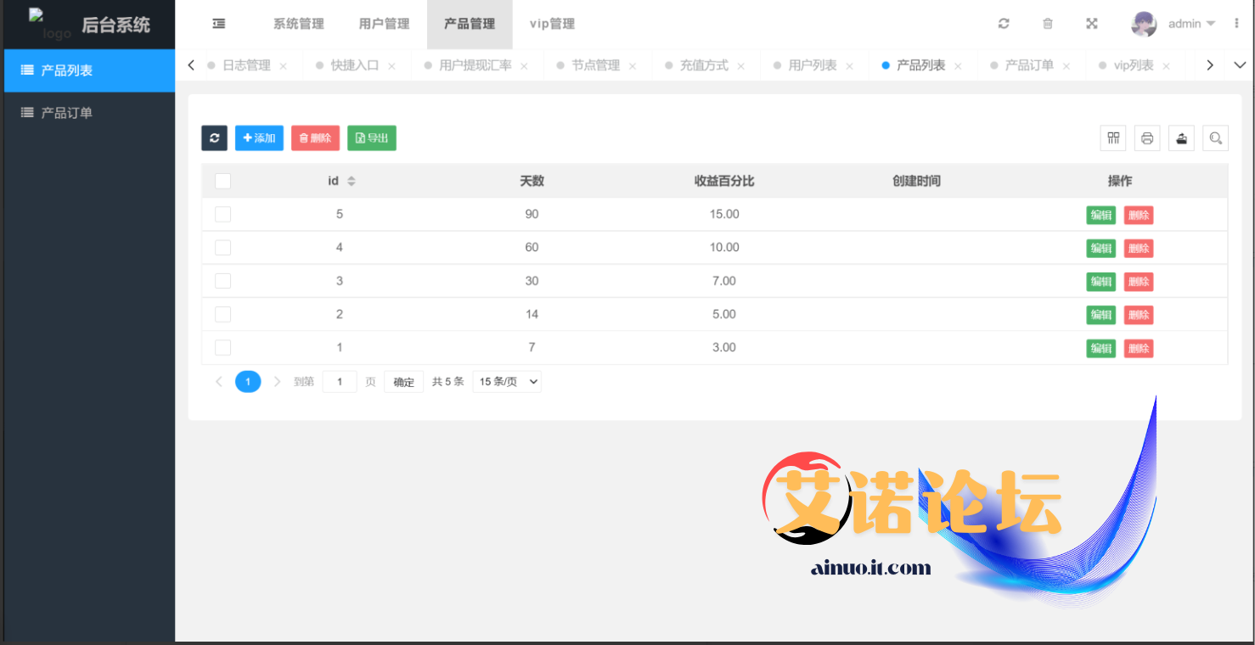Viewport: 1255px width, 645px height.
Task: Close the 充值方式 tab
Action: click(741, 66)
